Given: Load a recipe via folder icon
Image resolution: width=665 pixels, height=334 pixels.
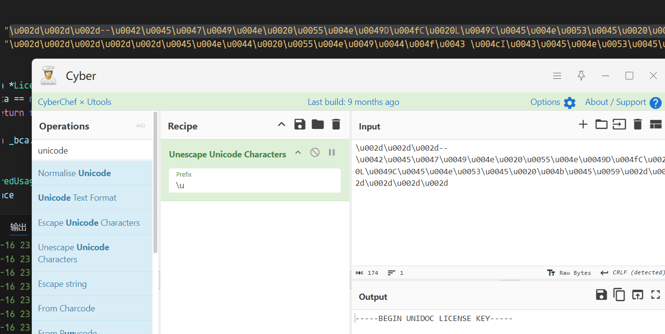Looking at the screenshot, I should 318,125.
